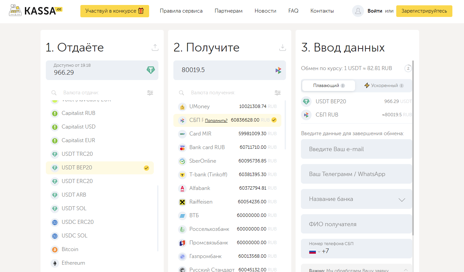Viewport: 464px width, 272px height.
Task: Click the Tether icon in give amount field
Action: (151, 70)
